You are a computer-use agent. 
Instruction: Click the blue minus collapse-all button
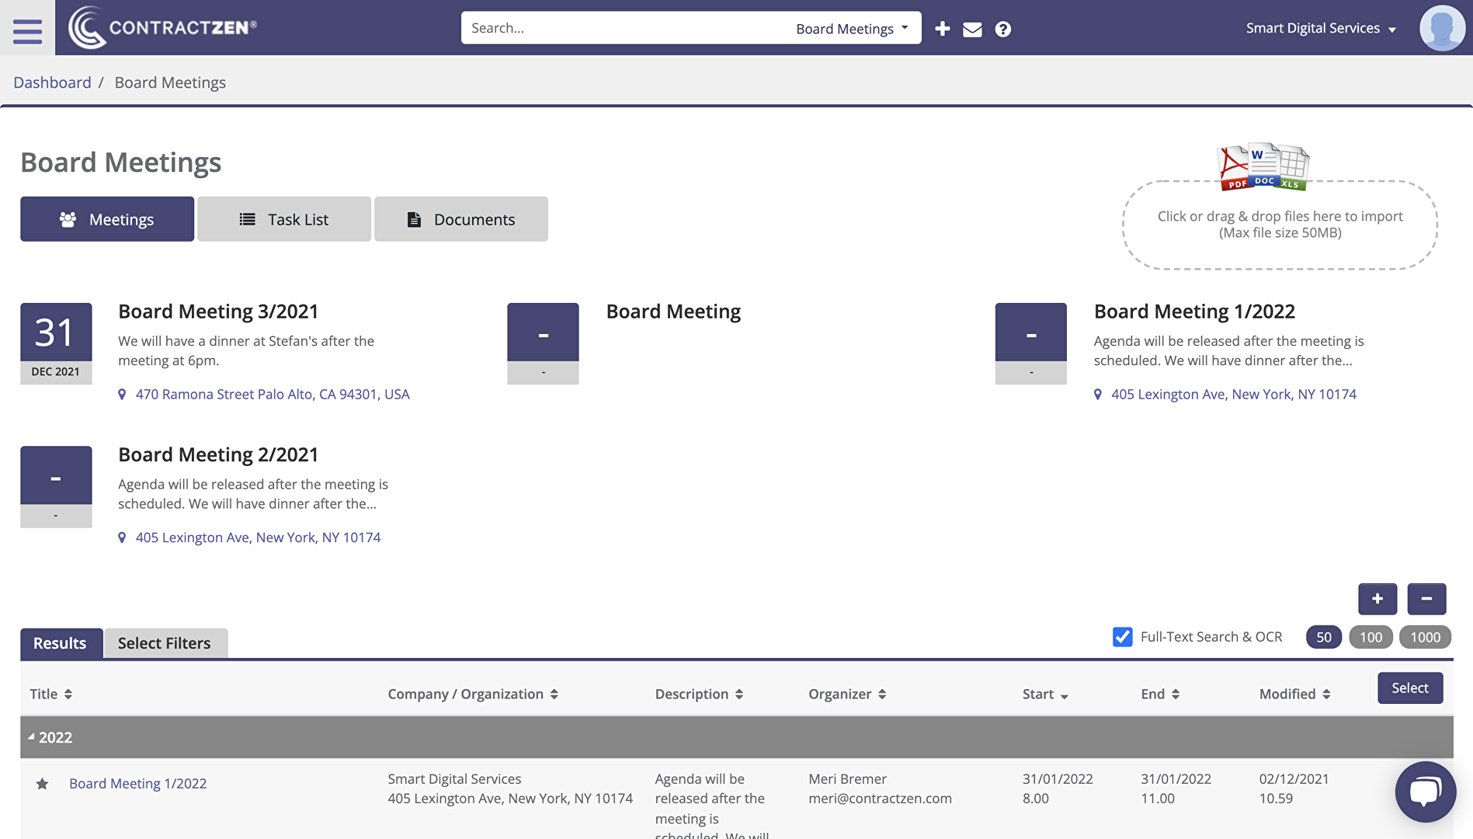pyautogui.click(x=1426, y=599)
